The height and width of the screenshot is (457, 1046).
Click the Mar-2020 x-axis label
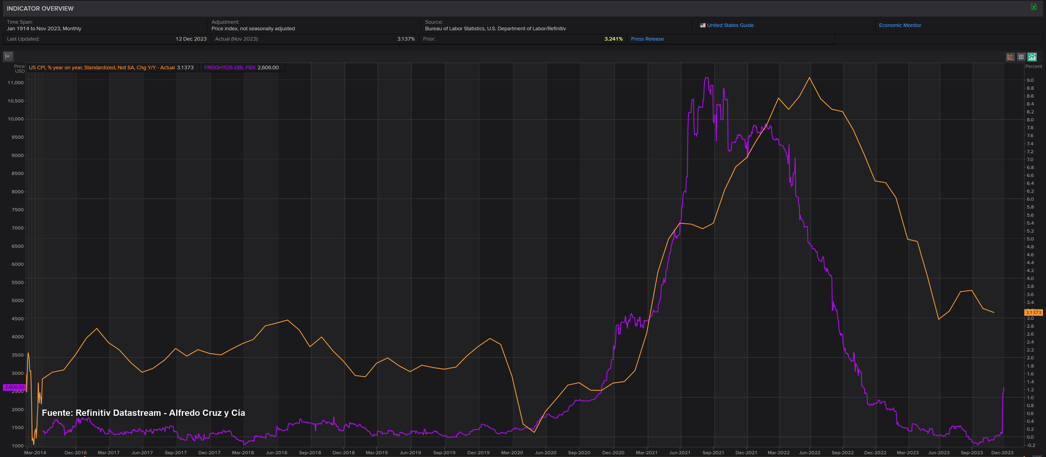[x=512, y=453]
